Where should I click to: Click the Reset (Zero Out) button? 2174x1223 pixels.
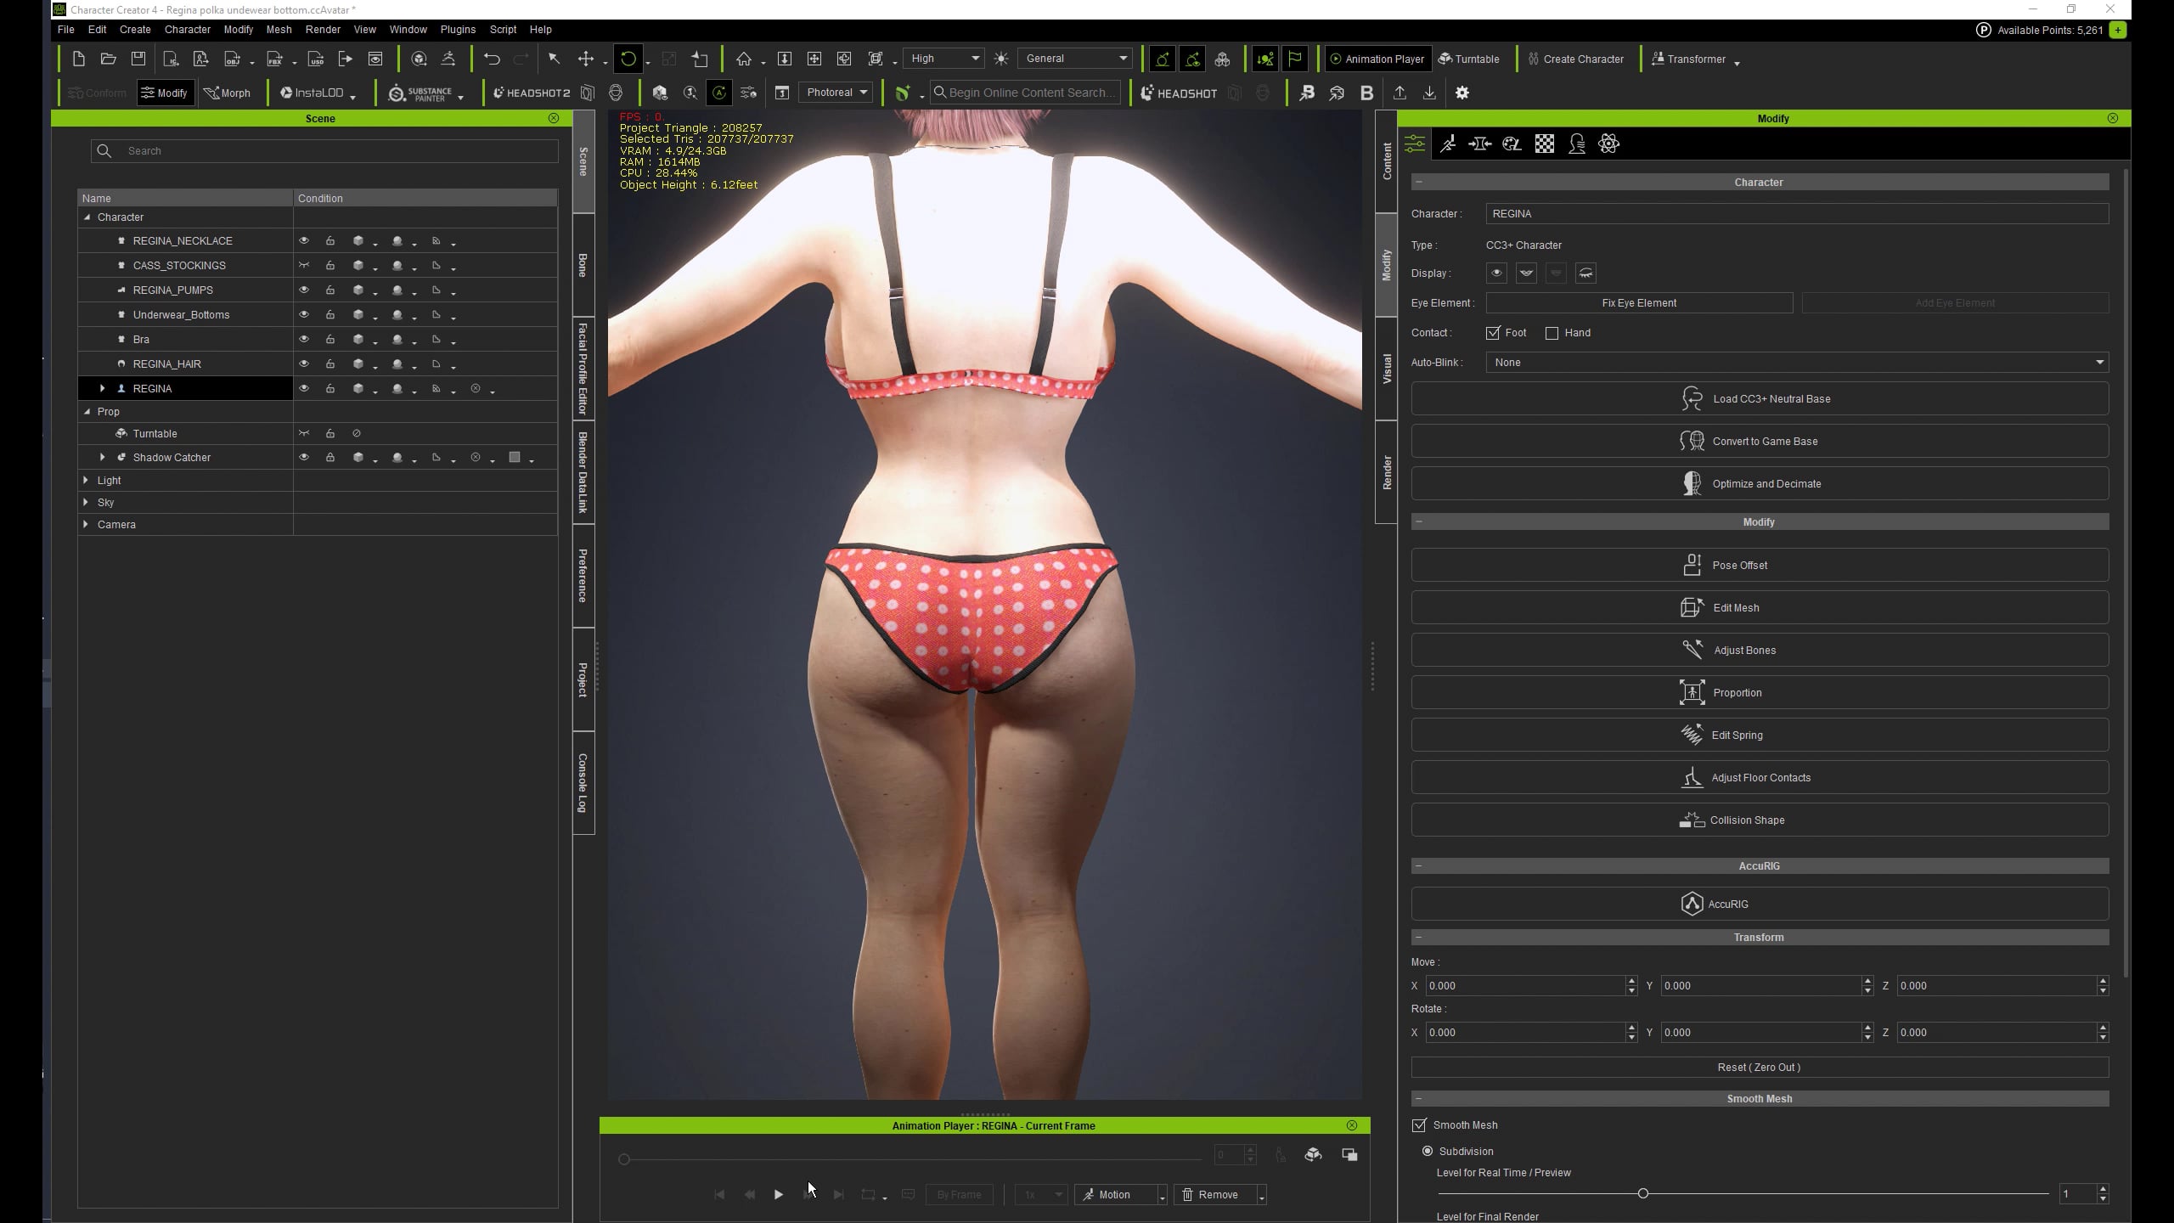[1760, 1068]
